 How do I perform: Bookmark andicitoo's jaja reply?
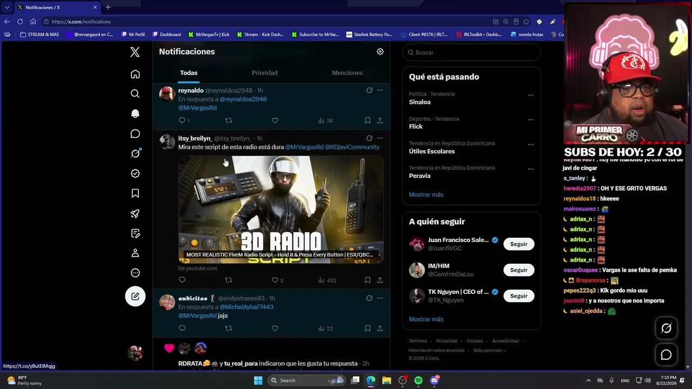point(368,328)
